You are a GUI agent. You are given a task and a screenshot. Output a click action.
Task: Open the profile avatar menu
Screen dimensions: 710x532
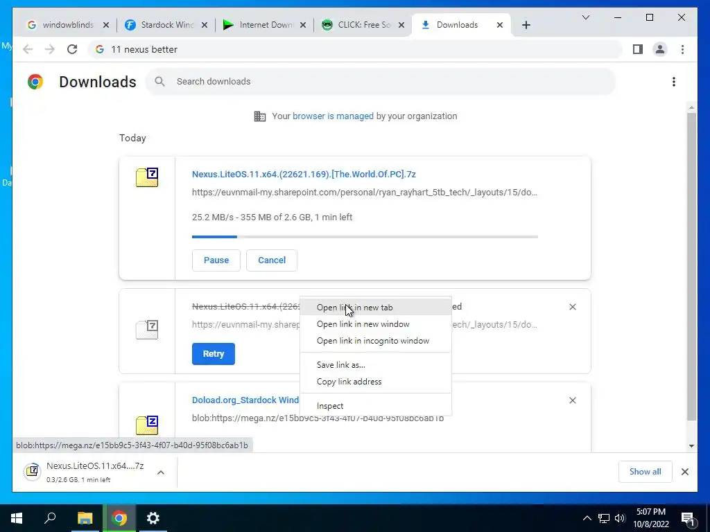pos(660,49)
